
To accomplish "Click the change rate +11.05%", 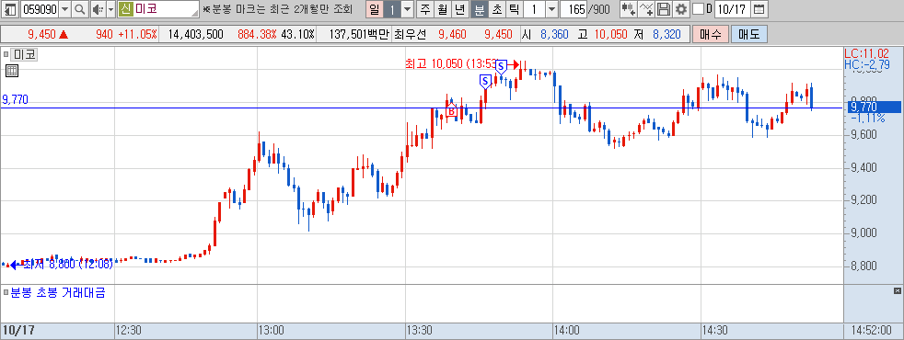I will (137, 35).
